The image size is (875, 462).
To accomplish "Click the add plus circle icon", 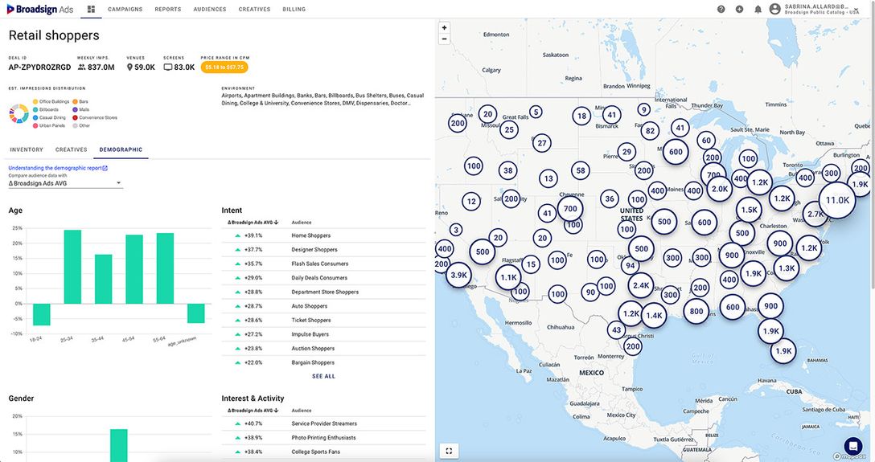I will click(739, 9).
